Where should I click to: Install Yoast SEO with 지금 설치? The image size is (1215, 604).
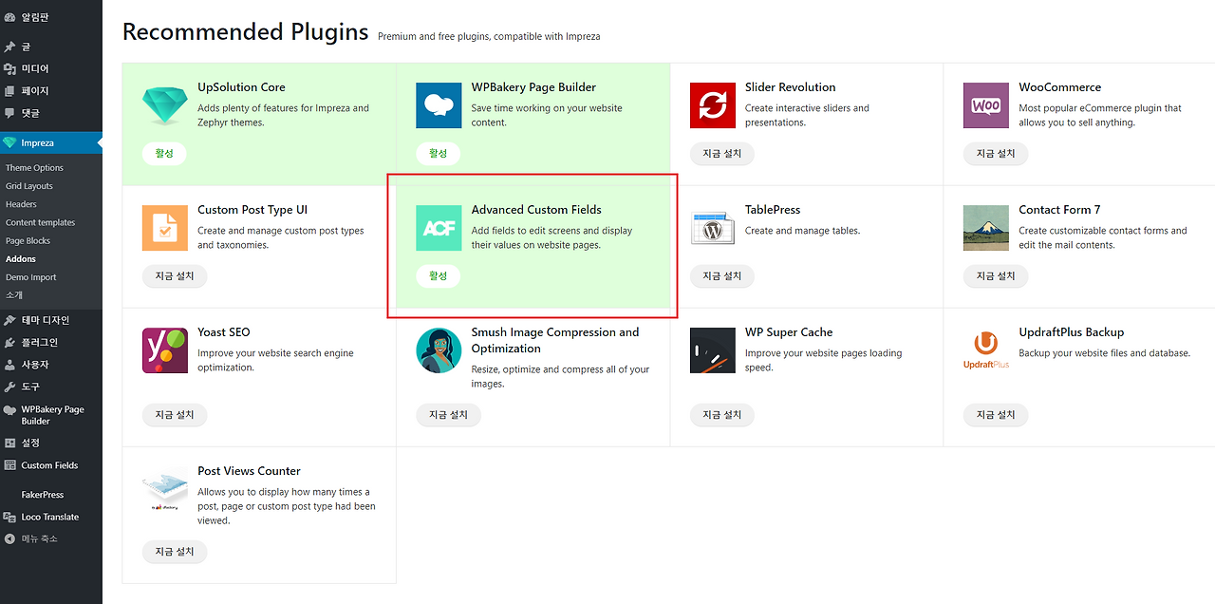coord(175,414)
